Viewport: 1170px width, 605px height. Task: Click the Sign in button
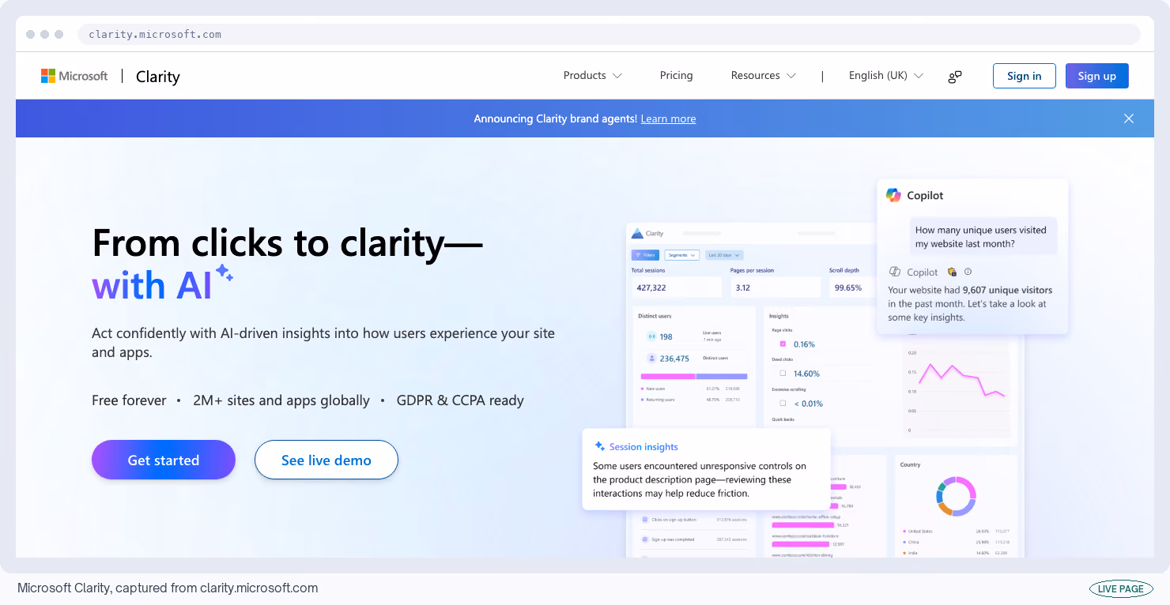1024,76
